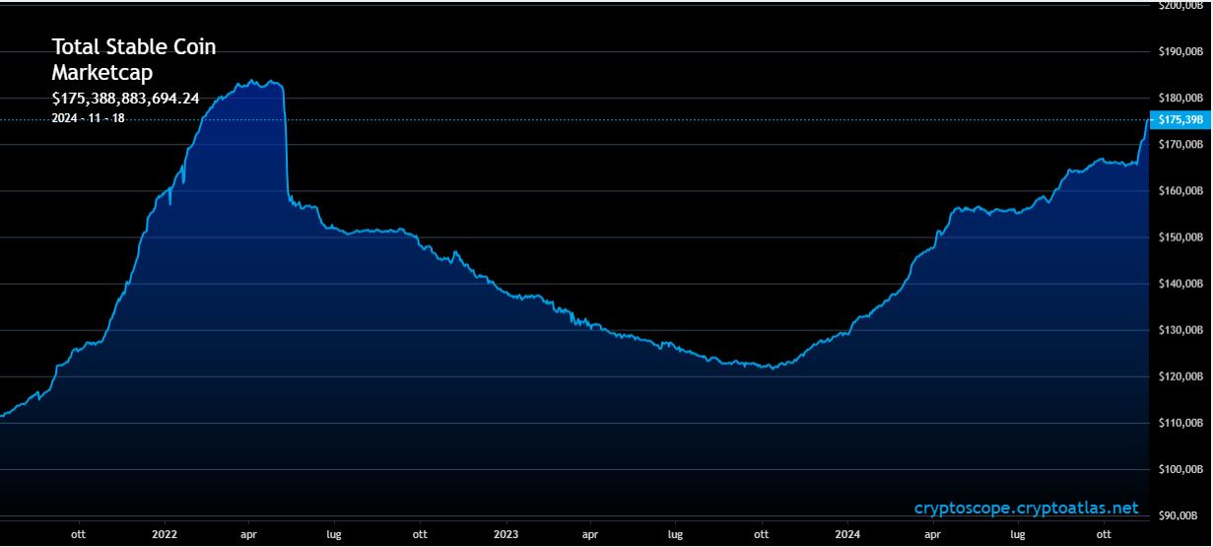Click the $200,00B axis label

(1181, 5)
